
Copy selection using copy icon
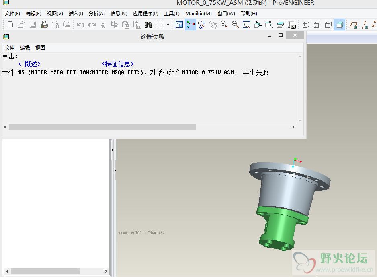[x=115, y=25]
